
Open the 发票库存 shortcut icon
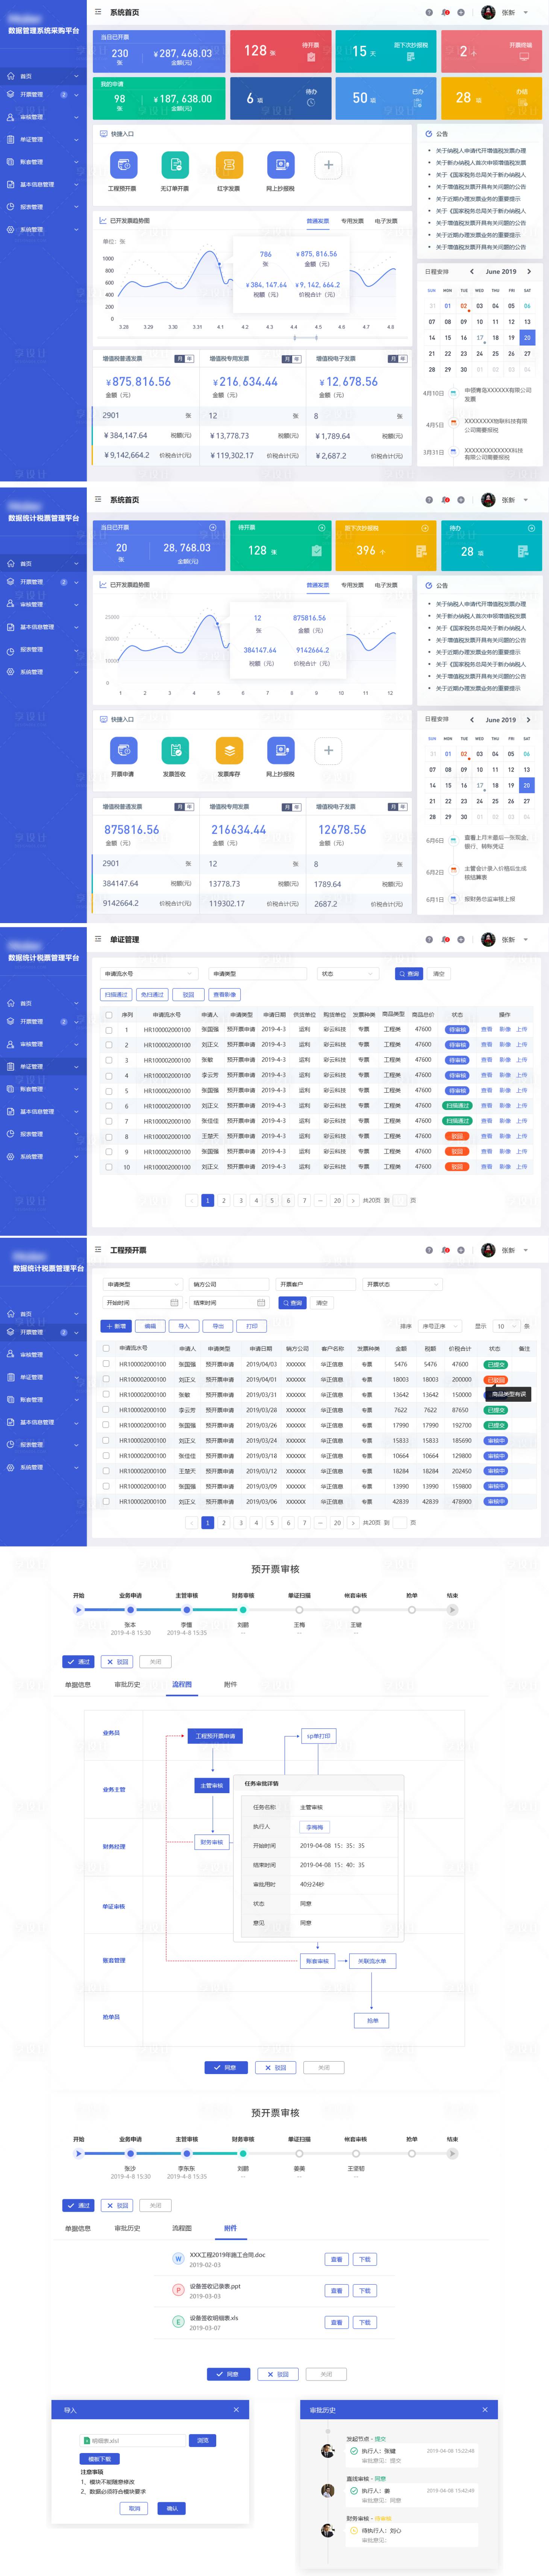[229, 750]
